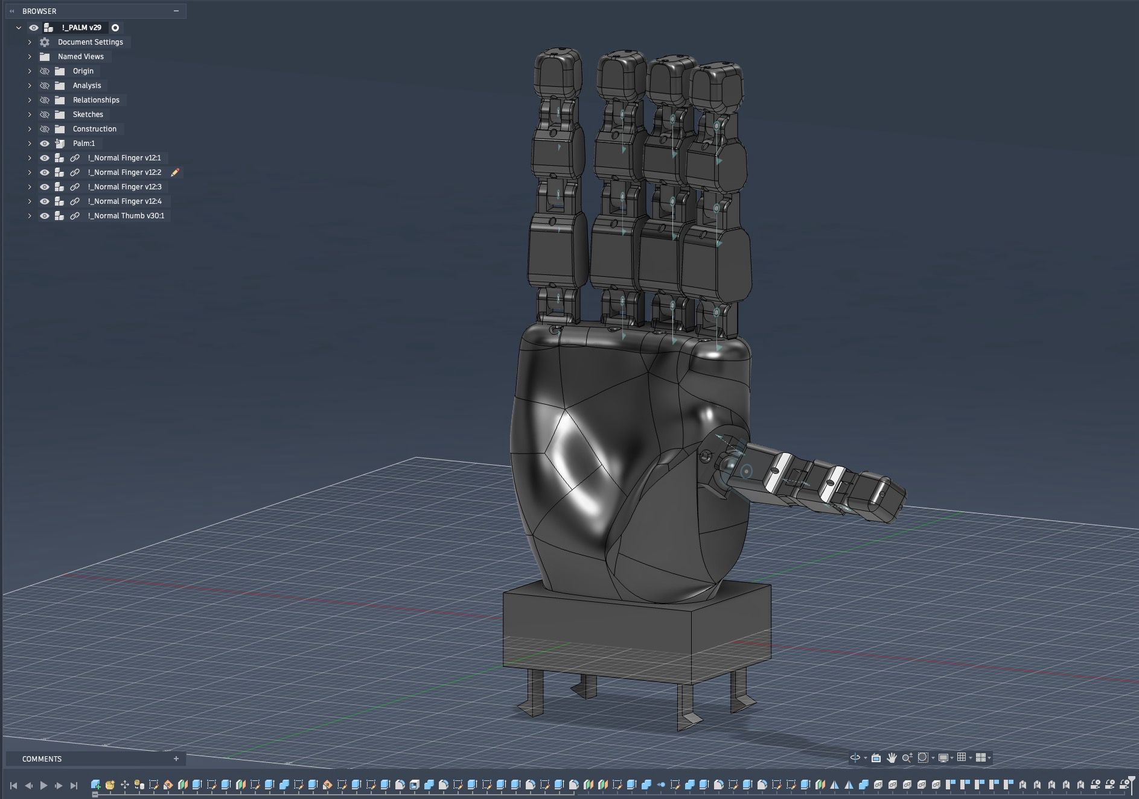The image size is (1139, 799).
Task: Expand the Origin folder node
Action: coord(30,71)
